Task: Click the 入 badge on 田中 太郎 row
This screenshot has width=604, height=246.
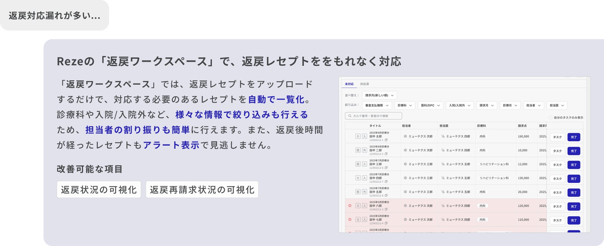Action: (365, 136)
